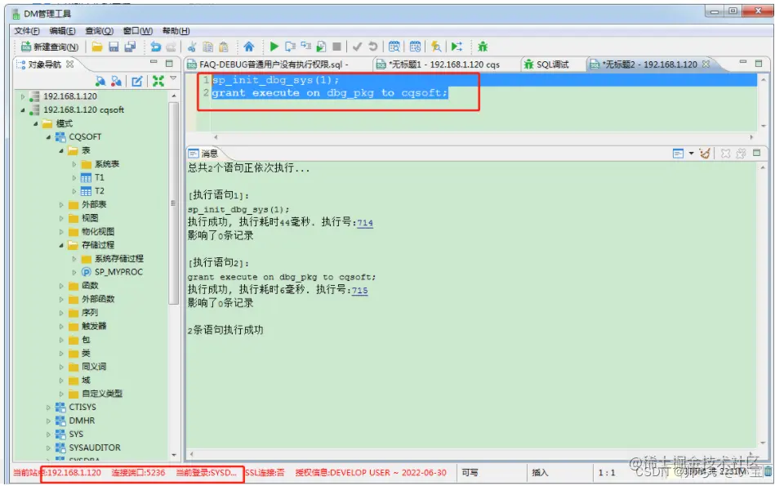775x486 pixels.
Task: Click the edit-pencil icon in object navigator
Action: point(137,81)
